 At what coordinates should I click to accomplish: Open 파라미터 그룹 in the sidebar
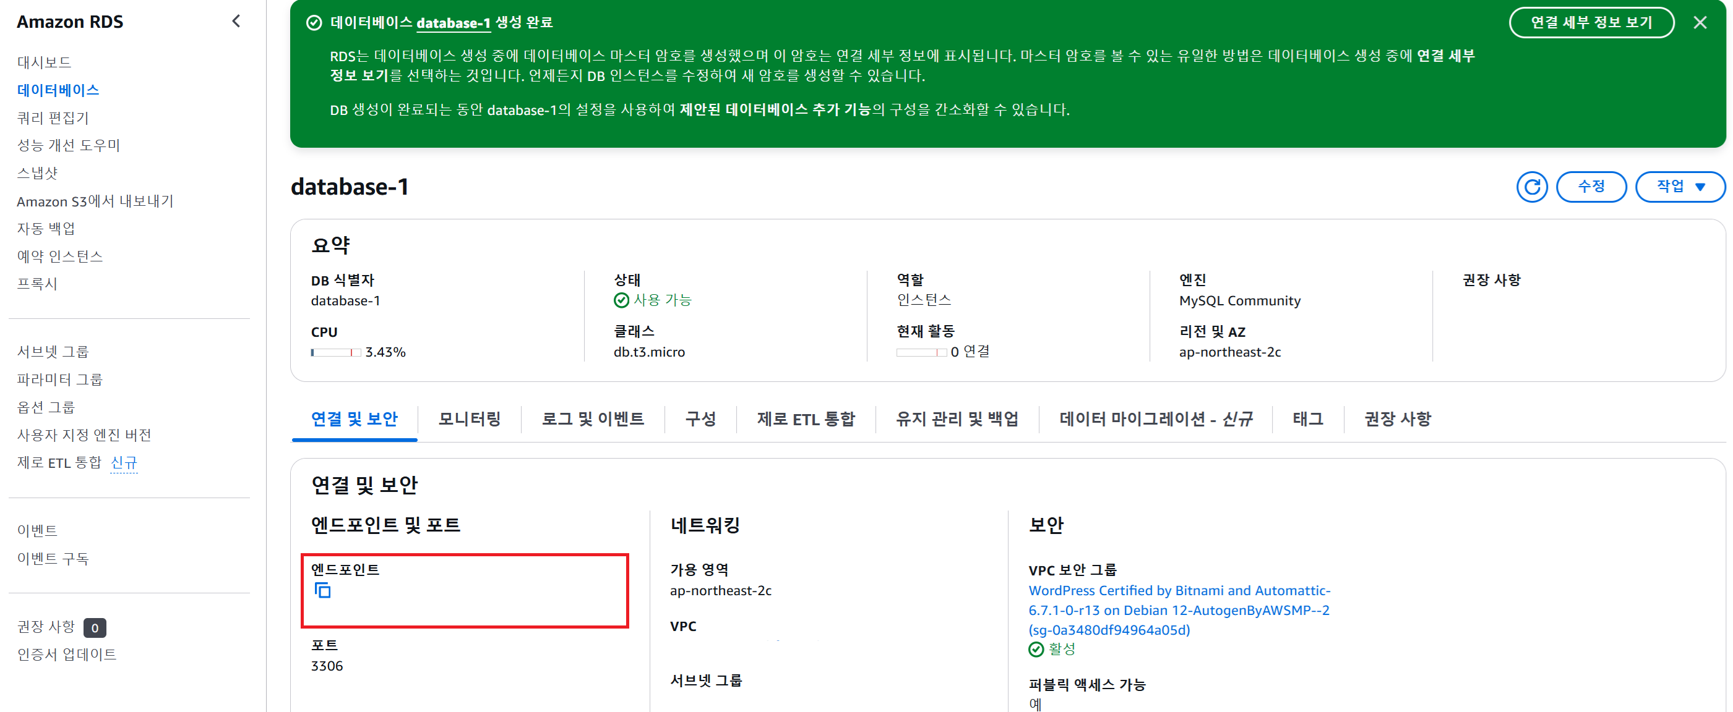pos(59,379)
